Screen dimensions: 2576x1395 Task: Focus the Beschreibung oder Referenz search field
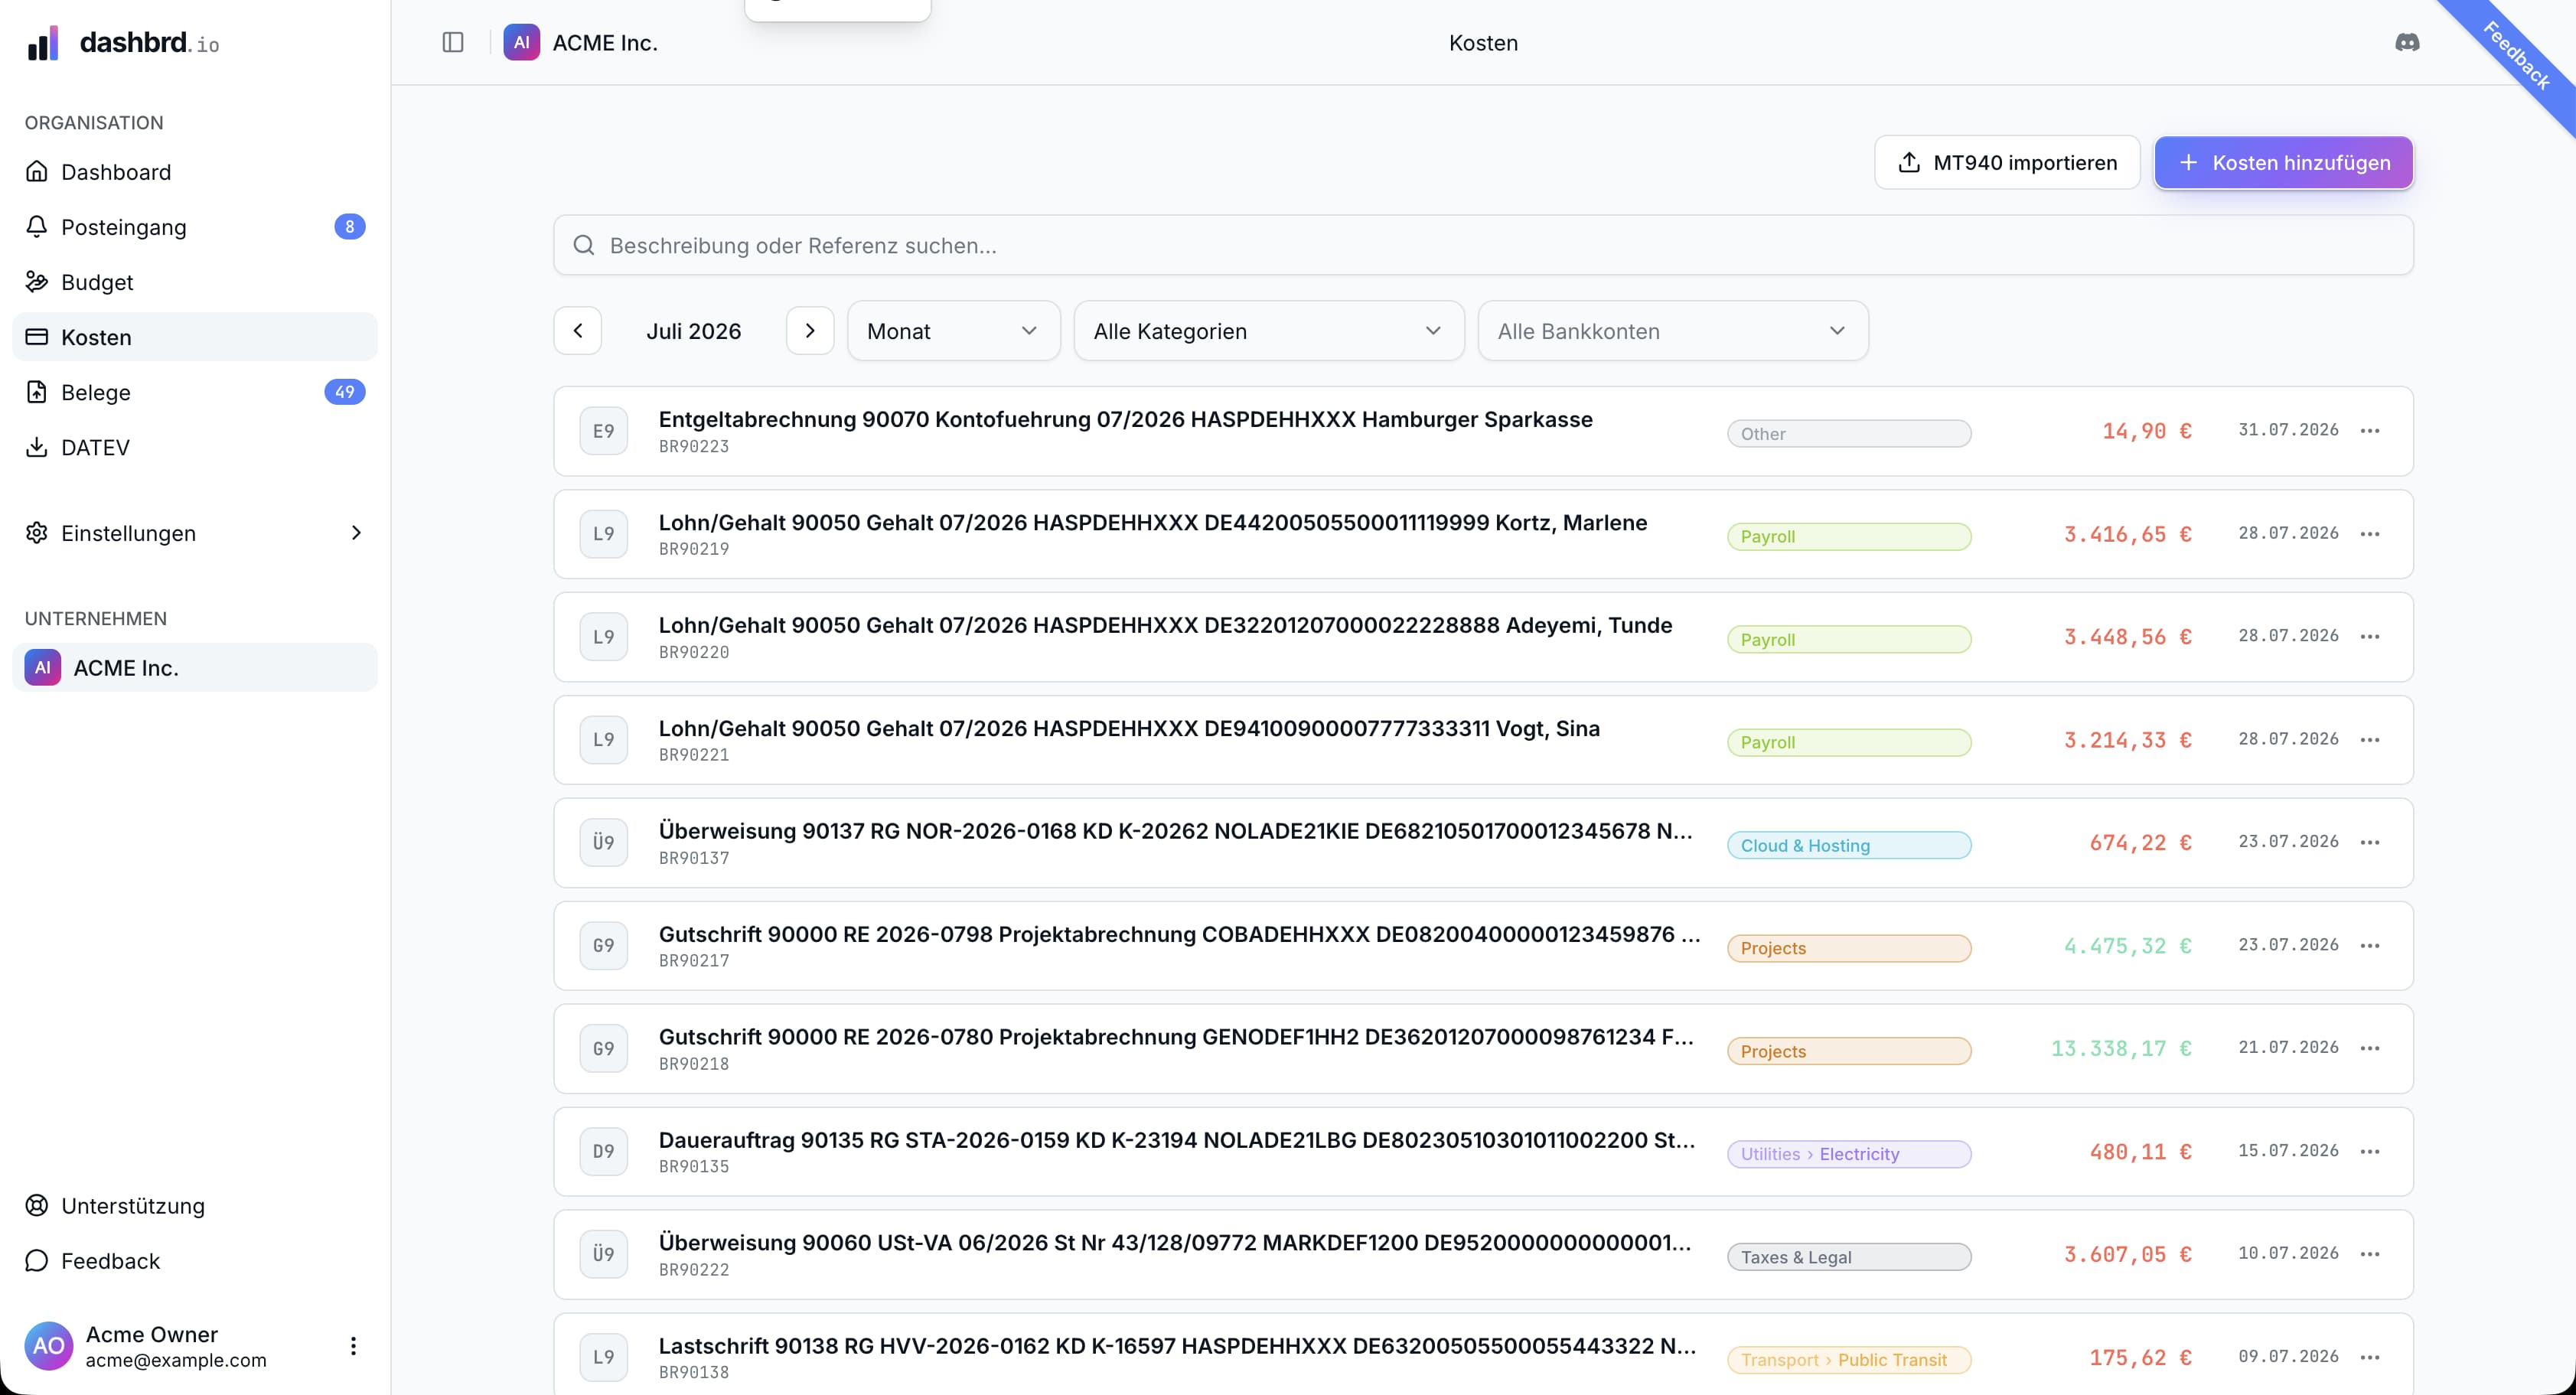[x=1483, y=245]
